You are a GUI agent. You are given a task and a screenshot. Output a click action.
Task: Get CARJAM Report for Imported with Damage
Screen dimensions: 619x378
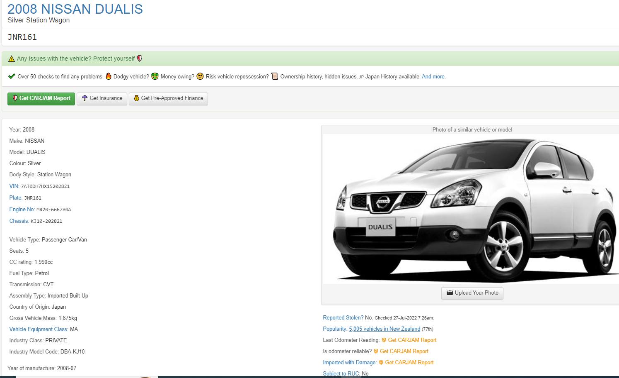tap(409, 363)
